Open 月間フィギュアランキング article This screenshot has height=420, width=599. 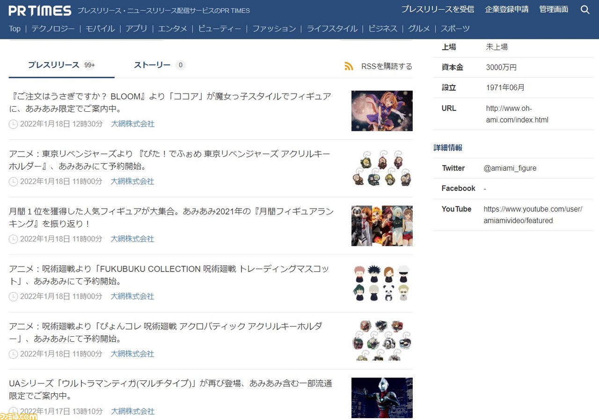(x=171, y=217)
